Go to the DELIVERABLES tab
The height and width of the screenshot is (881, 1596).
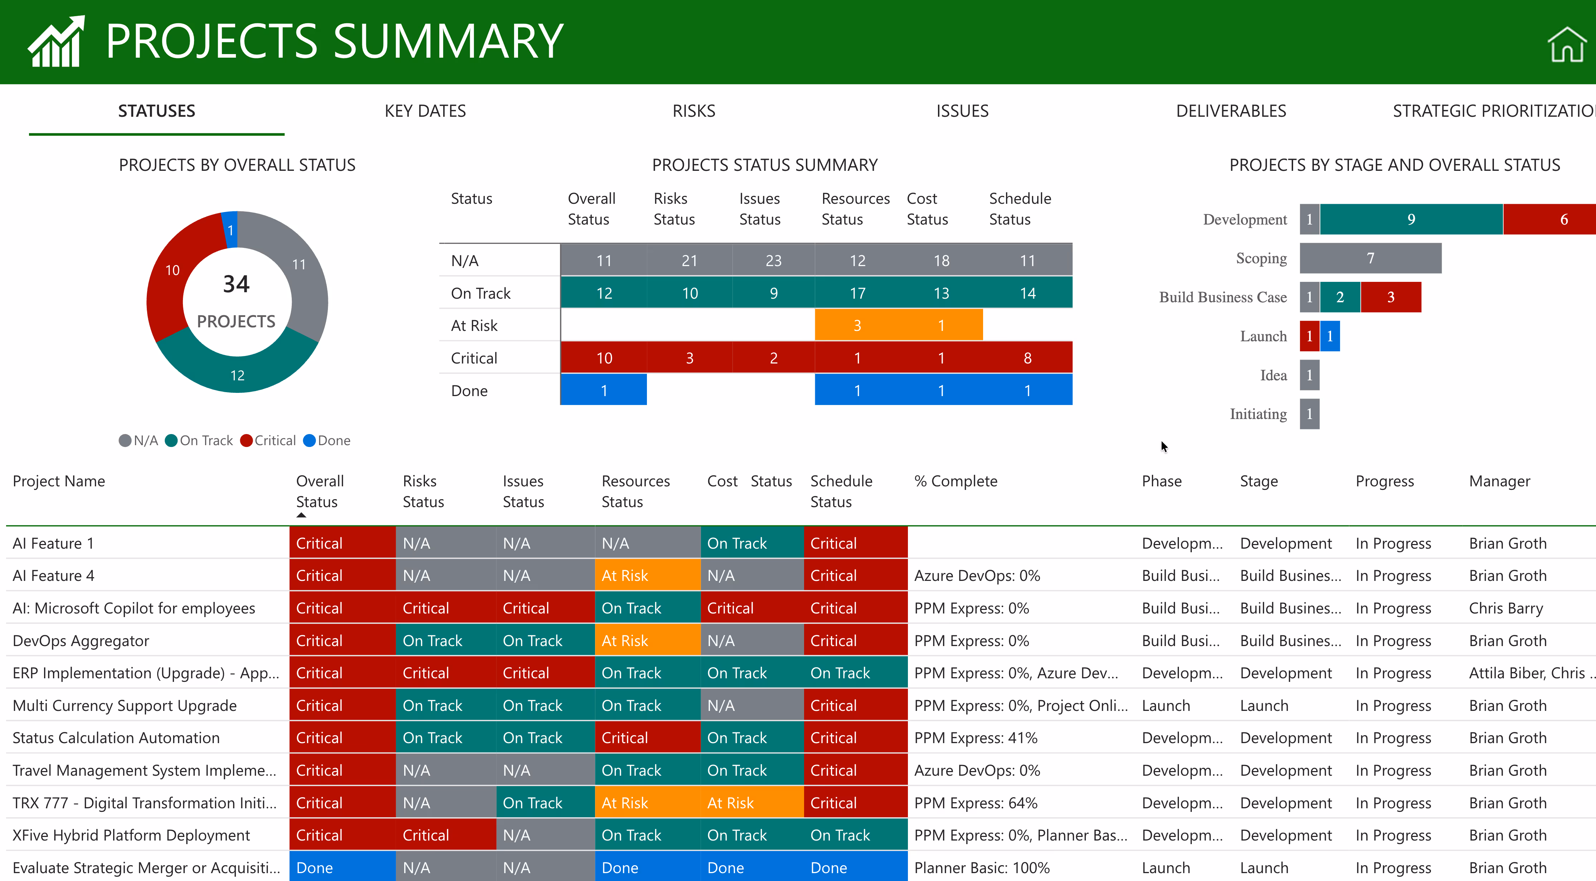point(1230,111)
